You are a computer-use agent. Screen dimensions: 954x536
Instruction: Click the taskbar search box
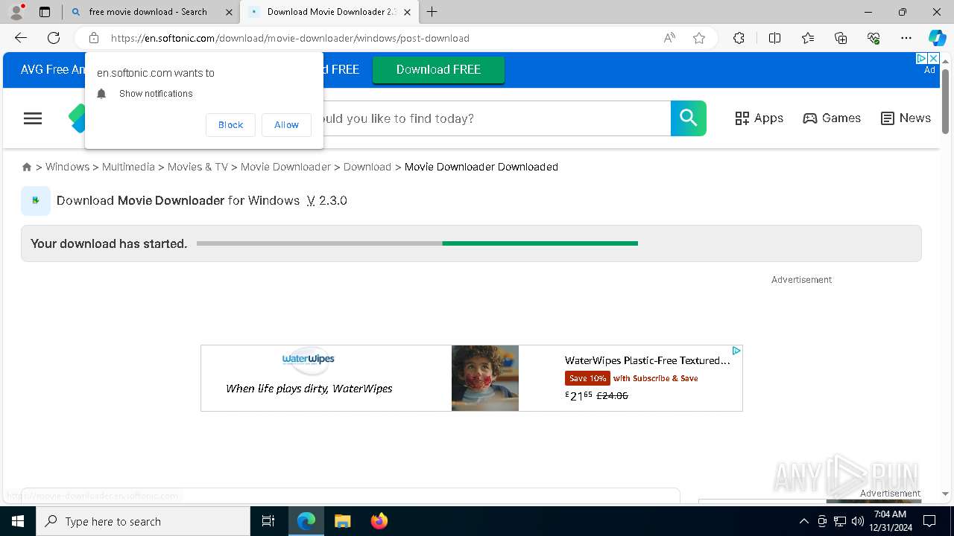(143, 521)
